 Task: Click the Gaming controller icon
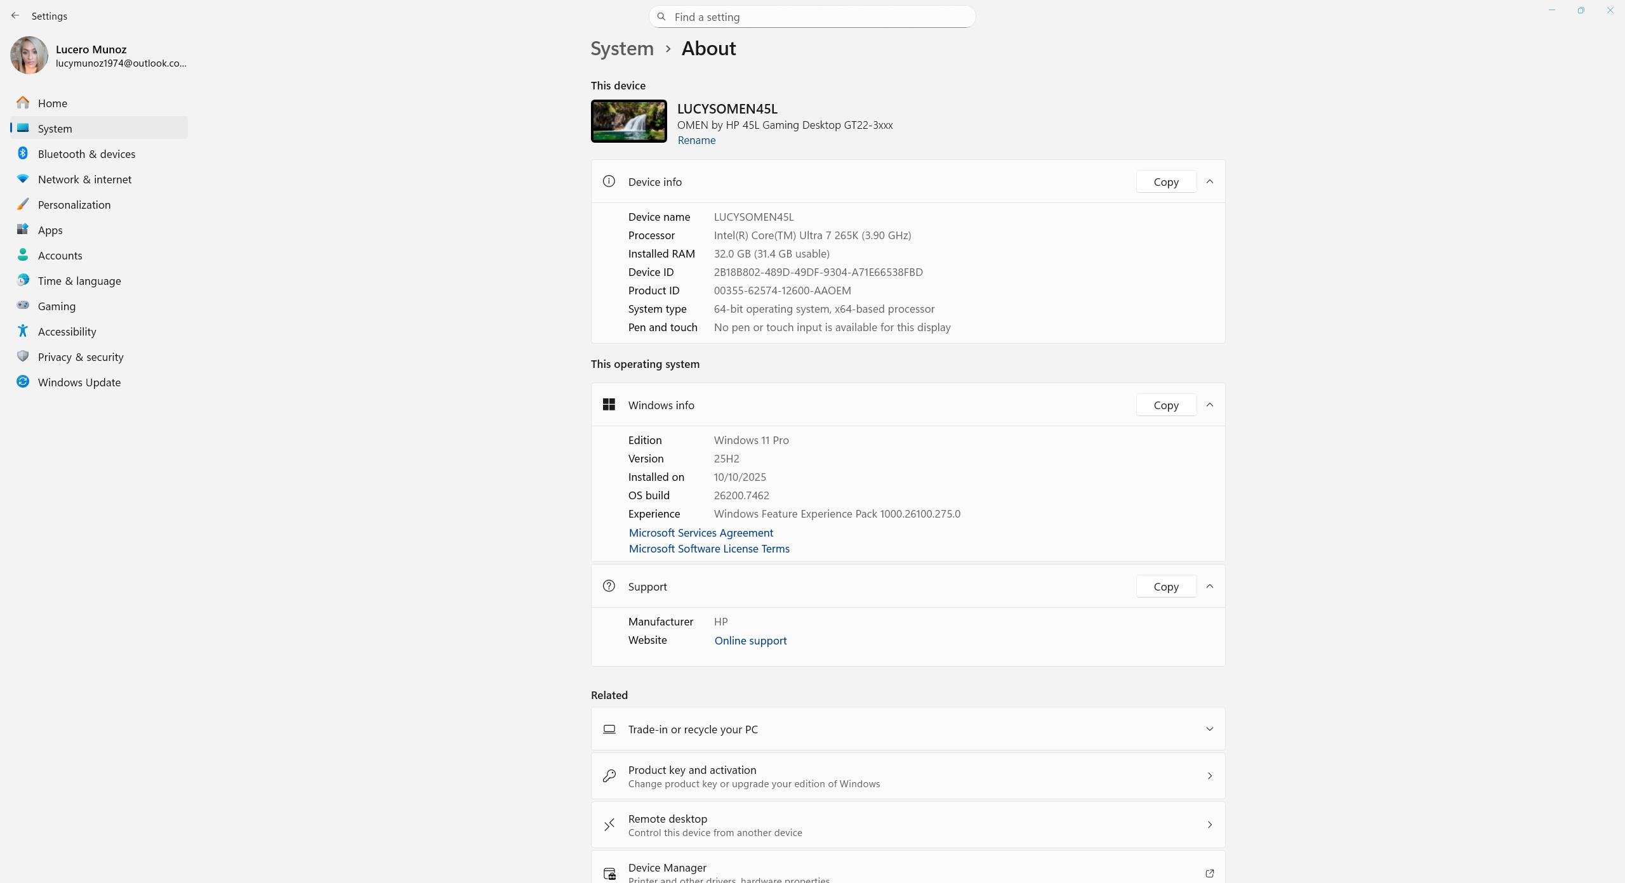click(x=23, y=306)
